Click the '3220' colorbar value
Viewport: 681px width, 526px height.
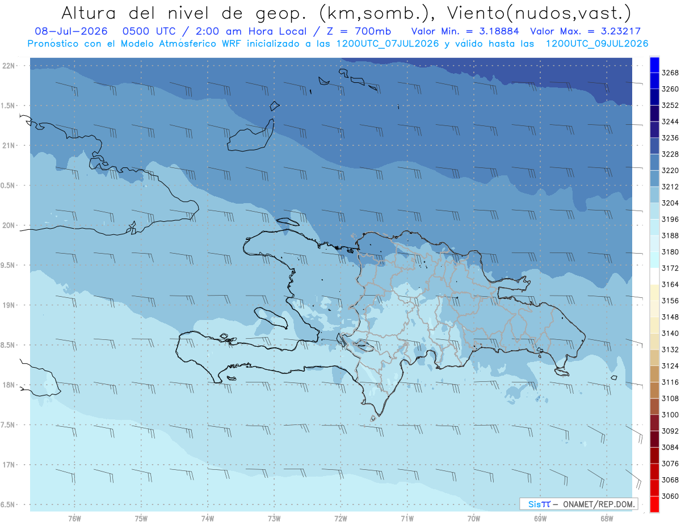tap(670, 171)
